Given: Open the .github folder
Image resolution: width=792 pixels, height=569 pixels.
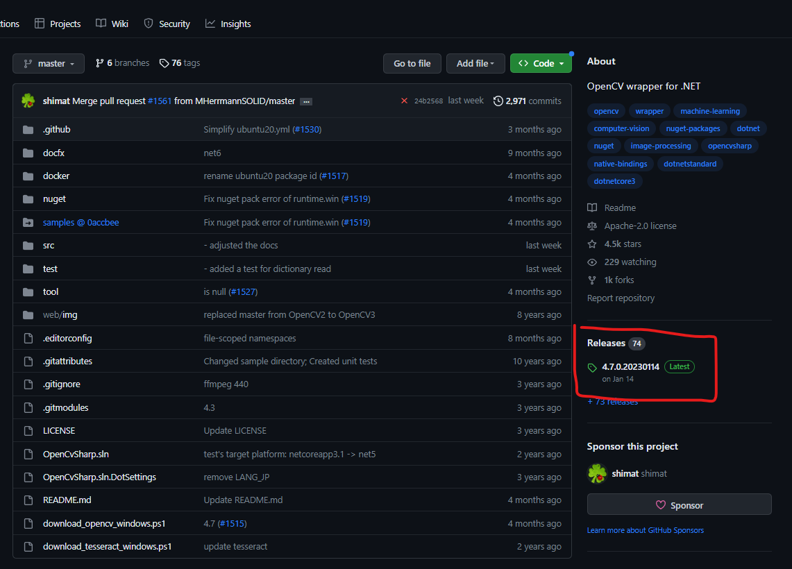Looking at the screenshot, I should coord(57,130).
